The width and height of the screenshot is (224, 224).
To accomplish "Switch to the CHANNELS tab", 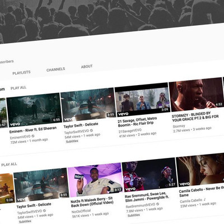I will tap(56, 69).
